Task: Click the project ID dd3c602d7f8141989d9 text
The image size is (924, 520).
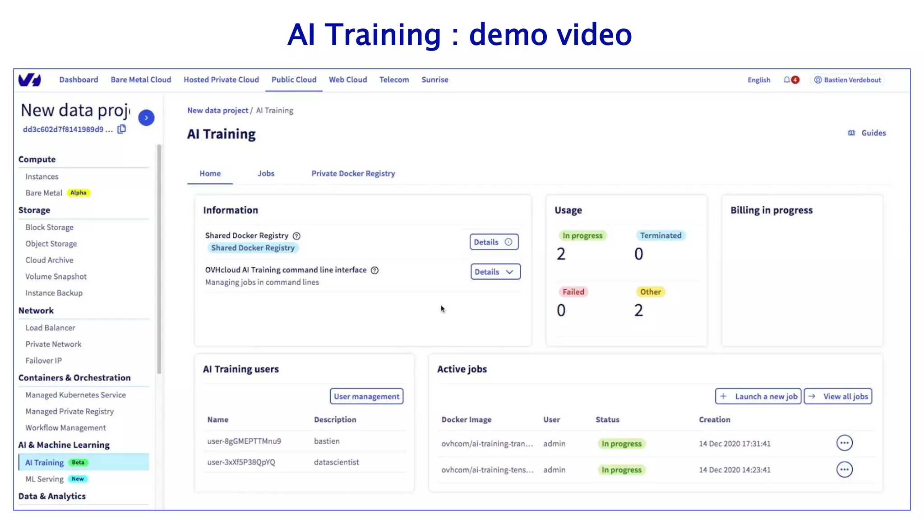Action: [67, 130]
